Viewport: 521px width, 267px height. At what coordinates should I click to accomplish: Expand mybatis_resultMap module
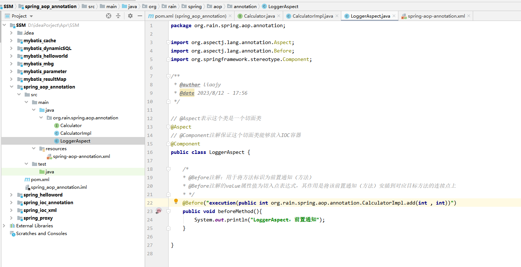coord(11,79)
